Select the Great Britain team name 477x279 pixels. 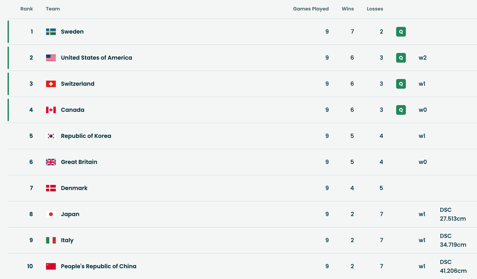pos(79,162)
